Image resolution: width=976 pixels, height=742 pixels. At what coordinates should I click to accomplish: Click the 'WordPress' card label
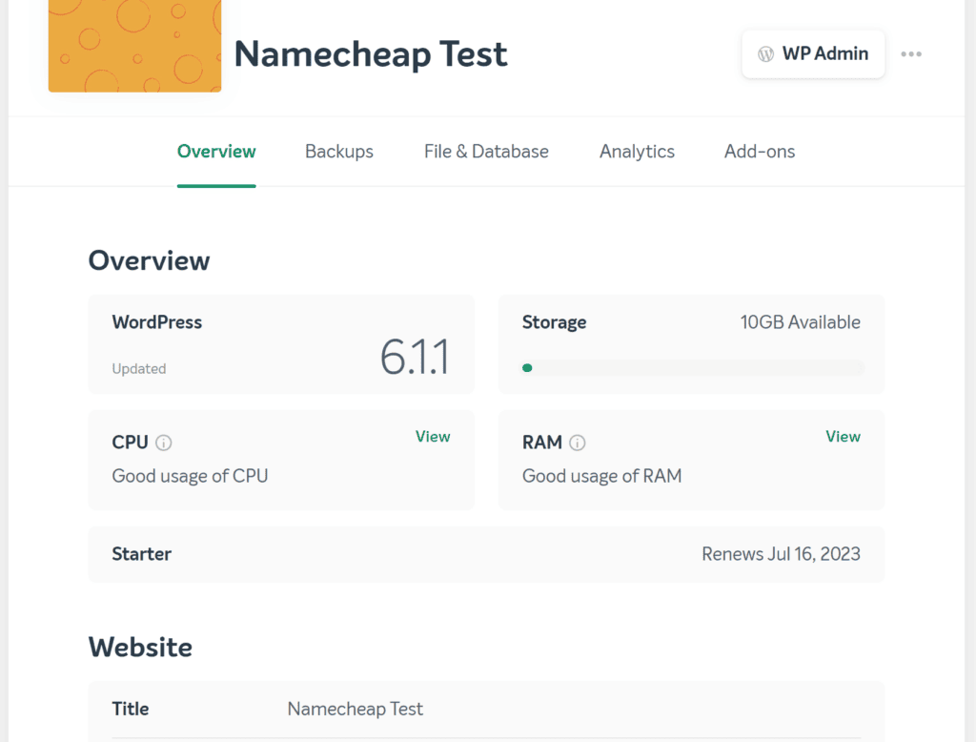157,322
